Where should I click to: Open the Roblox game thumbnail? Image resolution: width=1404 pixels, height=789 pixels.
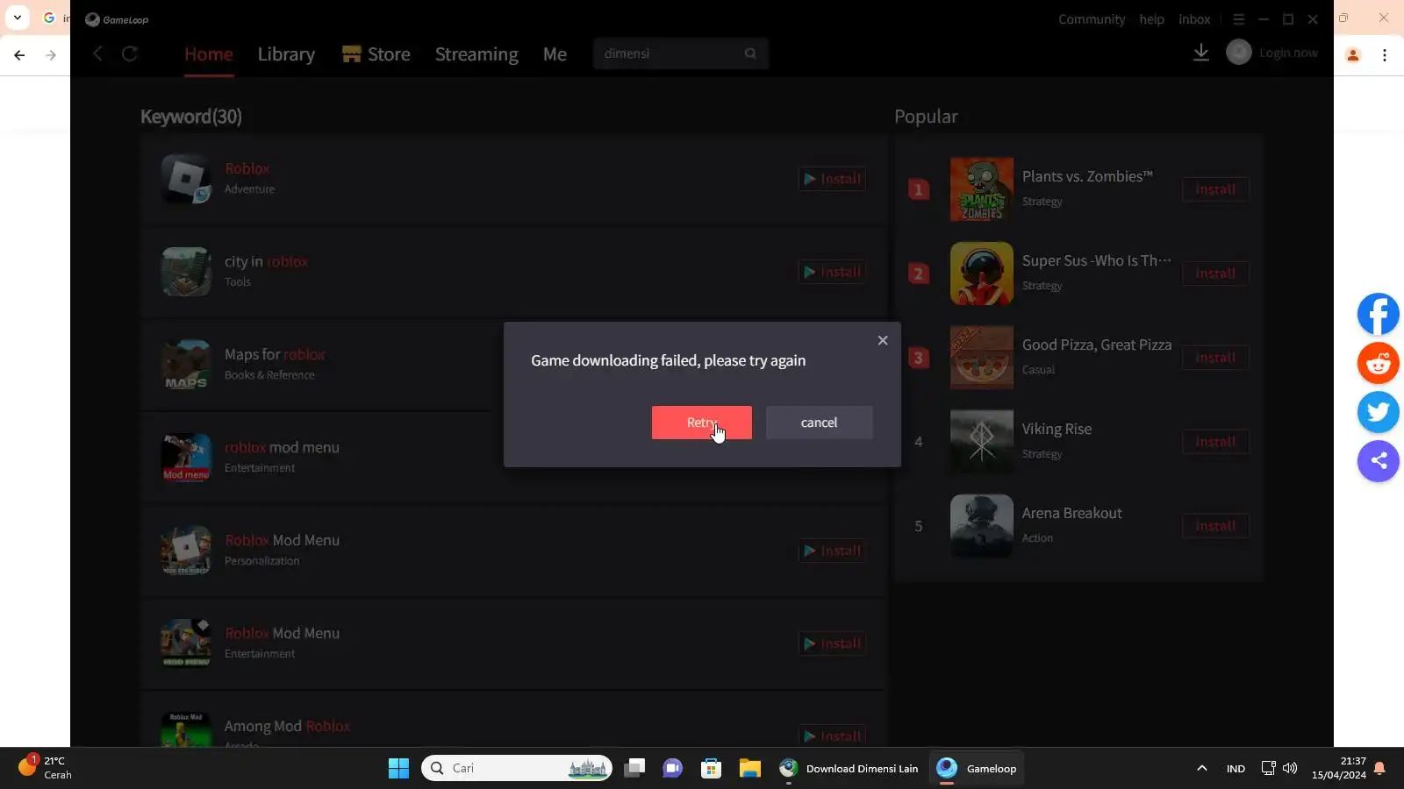click(x=186, y=179)
